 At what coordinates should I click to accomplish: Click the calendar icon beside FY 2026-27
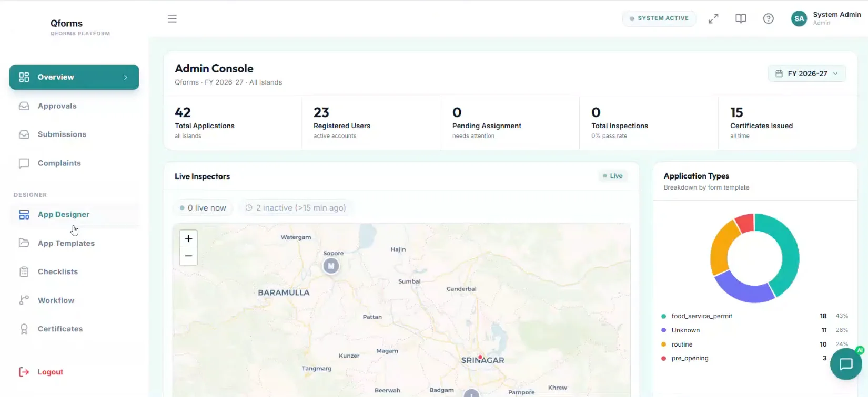(779, 74)
